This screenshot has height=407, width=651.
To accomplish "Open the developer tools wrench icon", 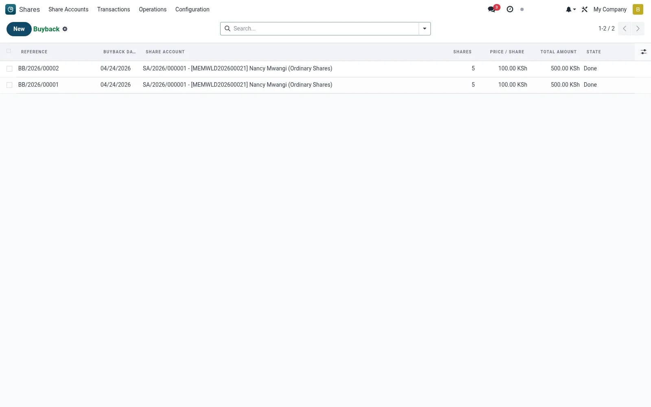I will point(585,9).
